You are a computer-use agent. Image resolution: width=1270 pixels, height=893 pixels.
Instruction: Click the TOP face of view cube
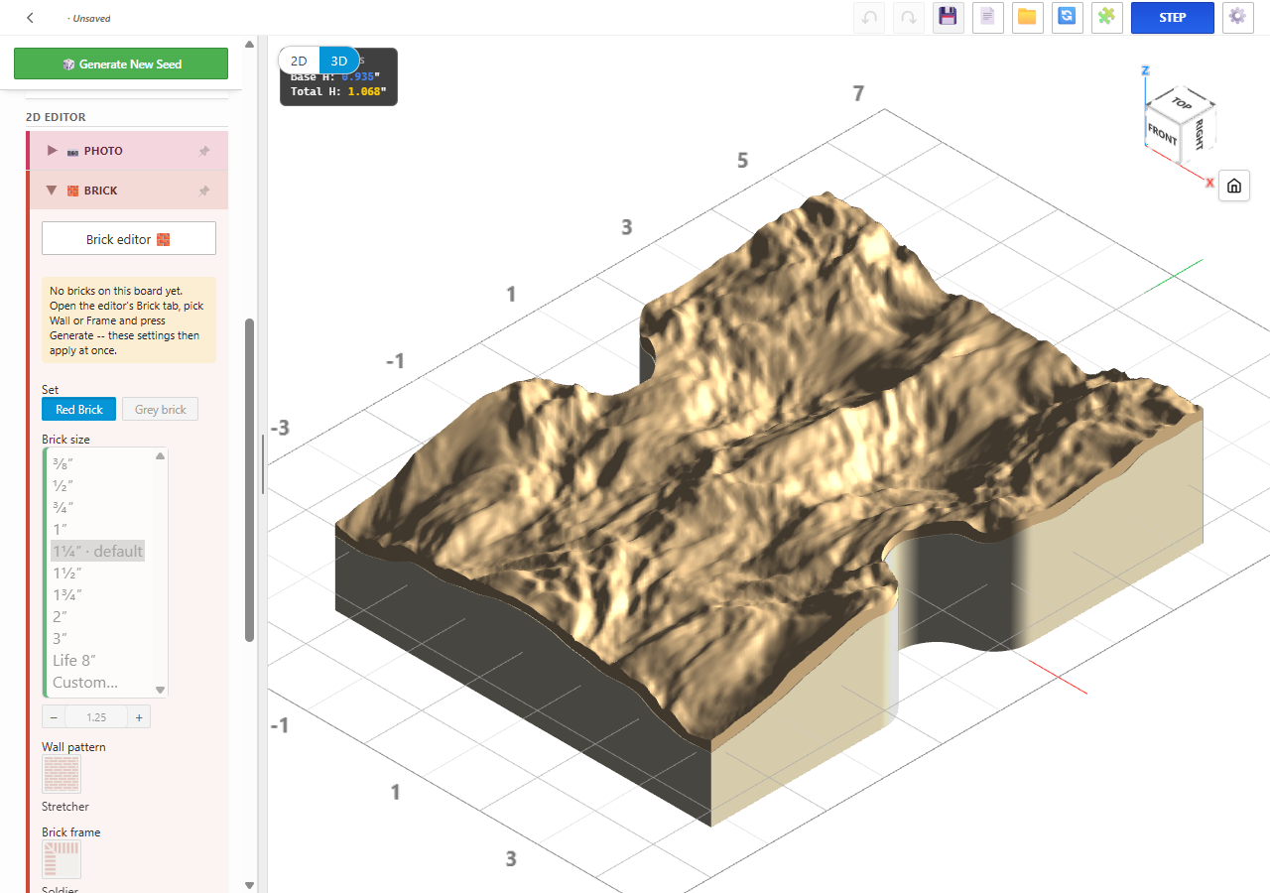(x=1181, y=103)
